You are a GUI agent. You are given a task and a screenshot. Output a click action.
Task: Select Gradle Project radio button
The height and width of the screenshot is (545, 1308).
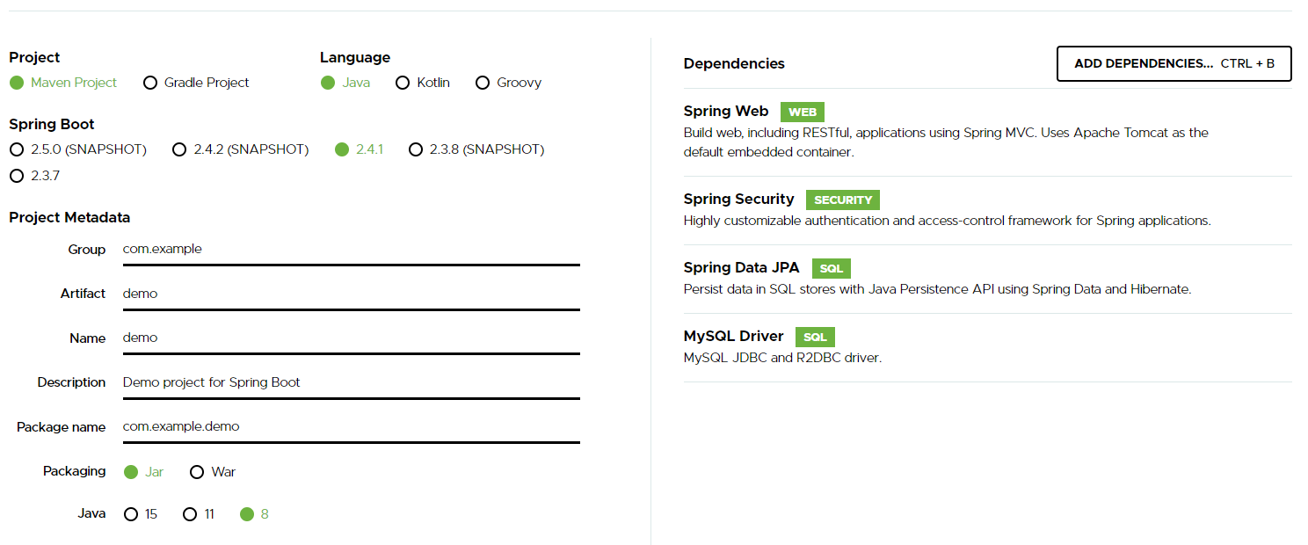pos(149,83)
